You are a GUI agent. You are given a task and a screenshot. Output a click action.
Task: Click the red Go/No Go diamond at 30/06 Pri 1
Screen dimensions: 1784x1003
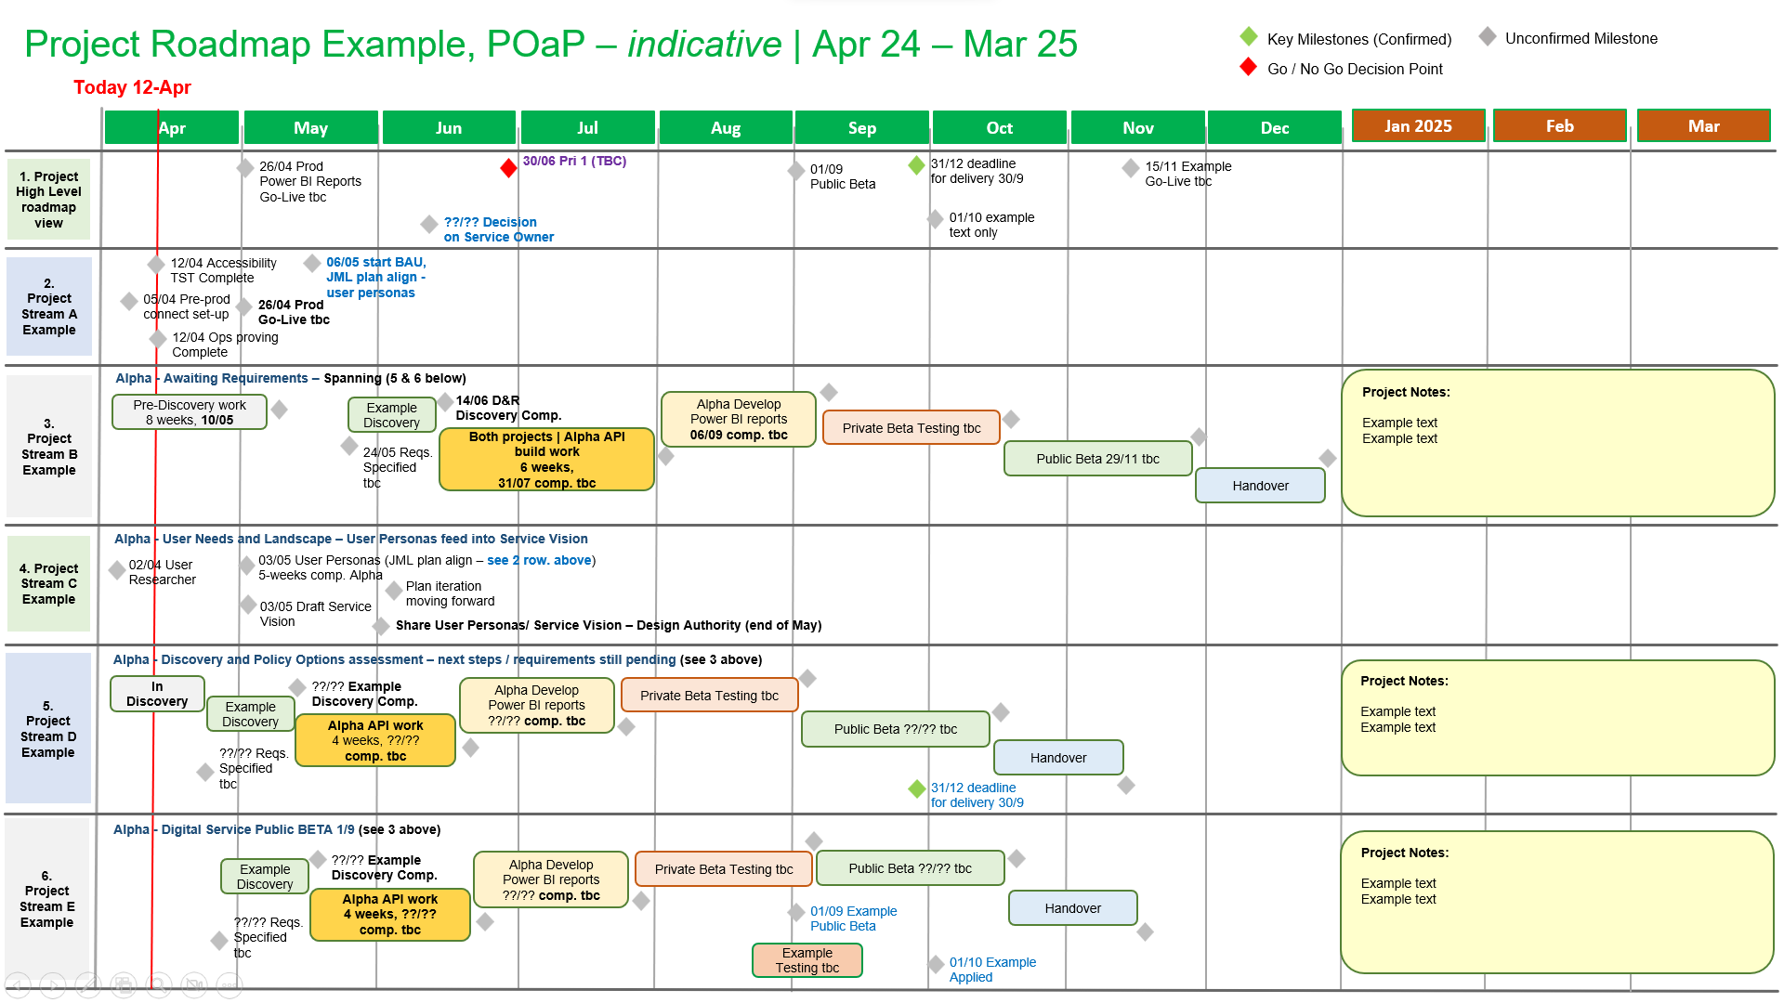[x=508, y=169]
